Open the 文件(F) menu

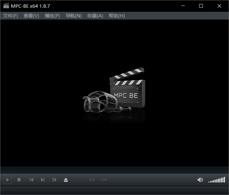[x=11, y=16]
